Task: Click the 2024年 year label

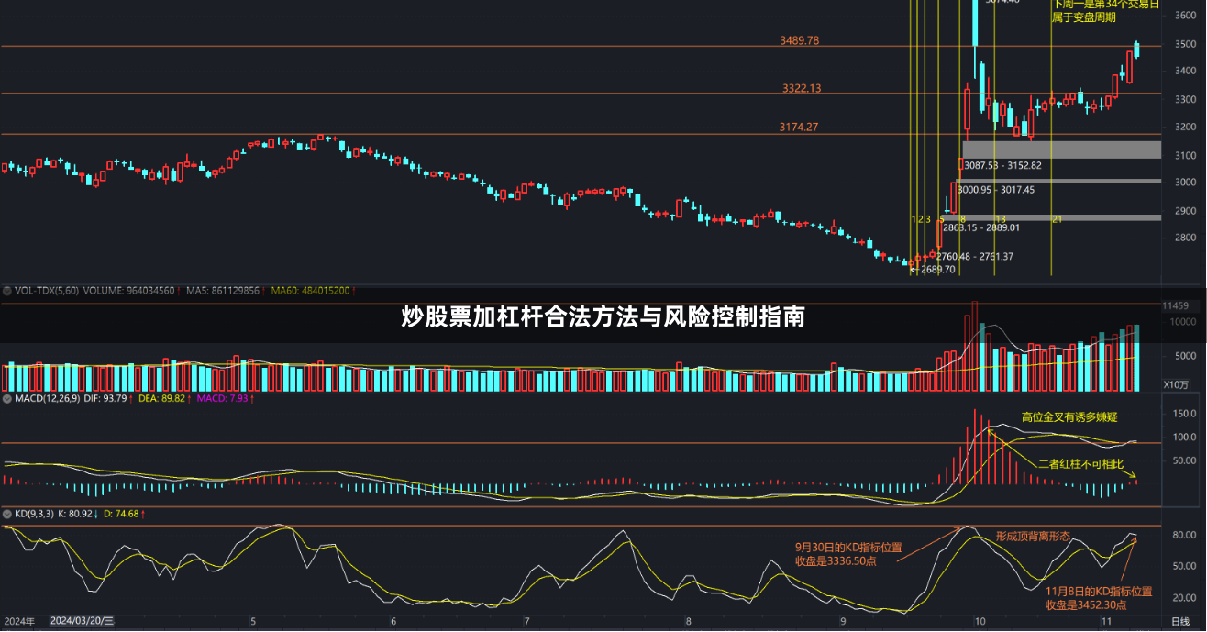Action: coord(18,621)
